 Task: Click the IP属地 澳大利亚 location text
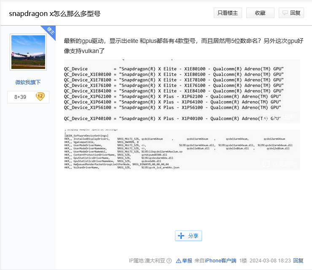point(147,261)
